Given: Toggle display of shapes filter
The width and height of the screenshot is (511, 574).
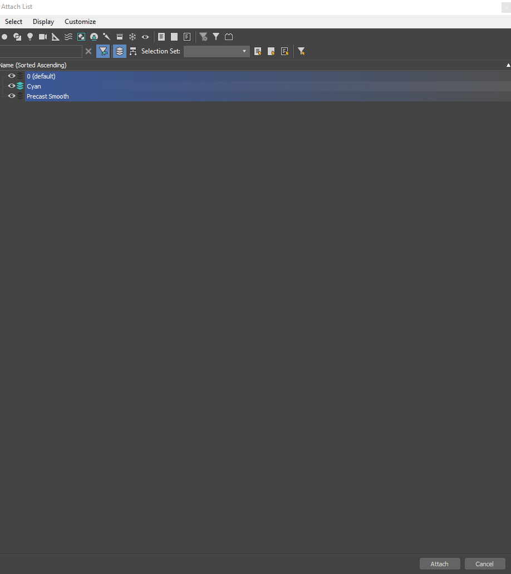Looking at the screenshot, I should point(17,37).
